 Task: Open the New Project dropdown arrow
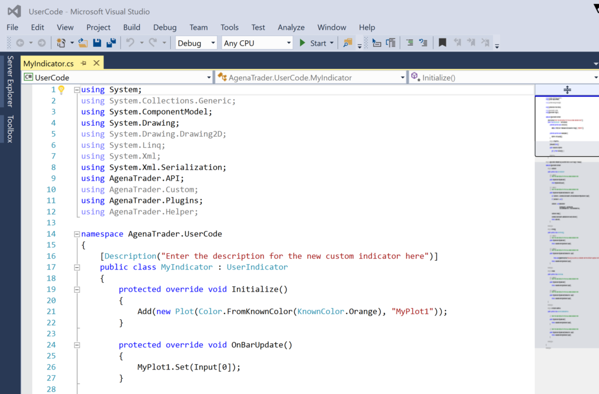(72, 43)
